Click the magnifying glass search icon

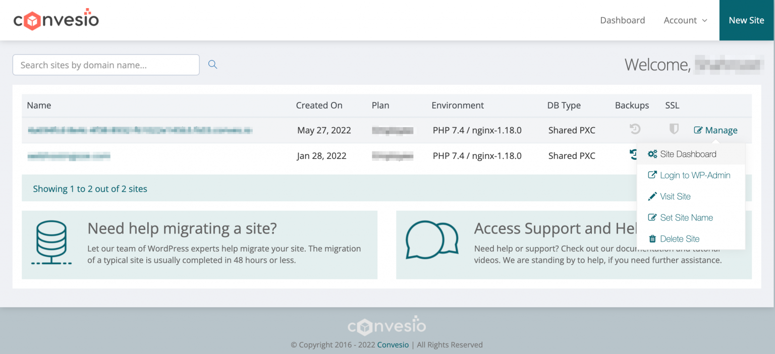coord(212,64)
